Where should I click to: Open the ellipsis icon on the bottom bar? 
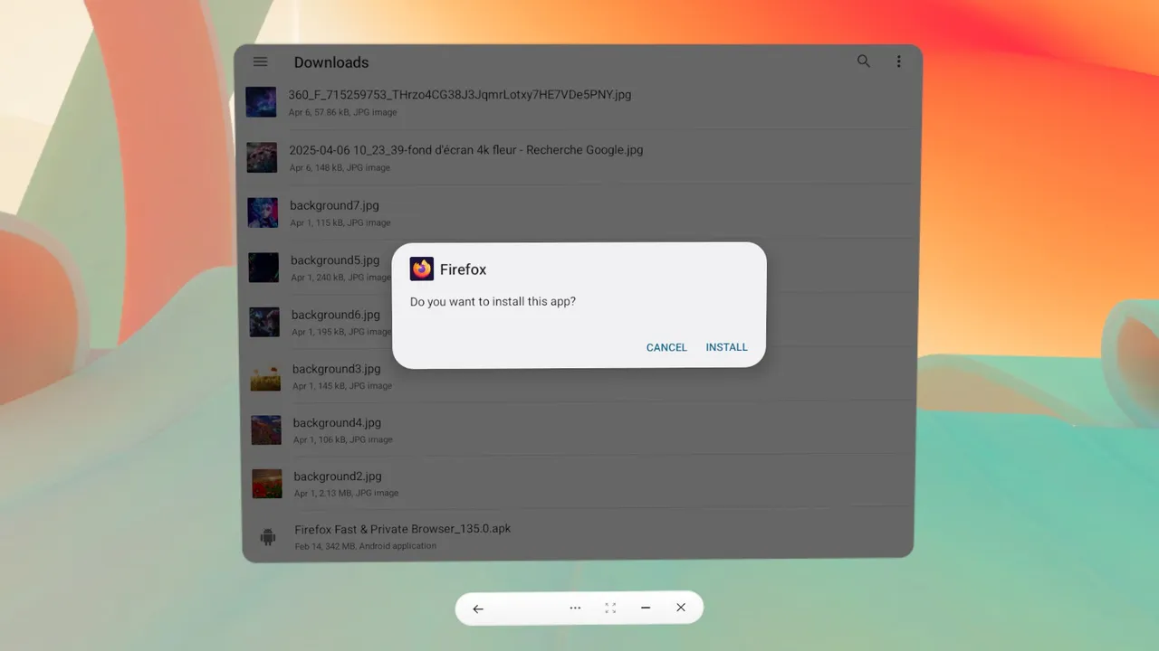[x=575, y=608]
